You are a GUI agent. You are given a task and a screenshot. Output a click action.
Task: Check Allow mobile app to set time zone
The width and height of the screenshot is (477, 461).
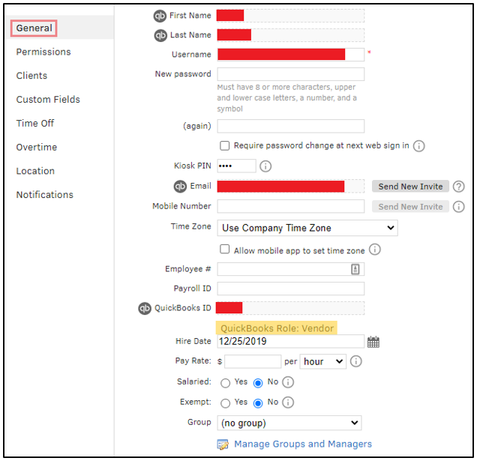(225, 249)
